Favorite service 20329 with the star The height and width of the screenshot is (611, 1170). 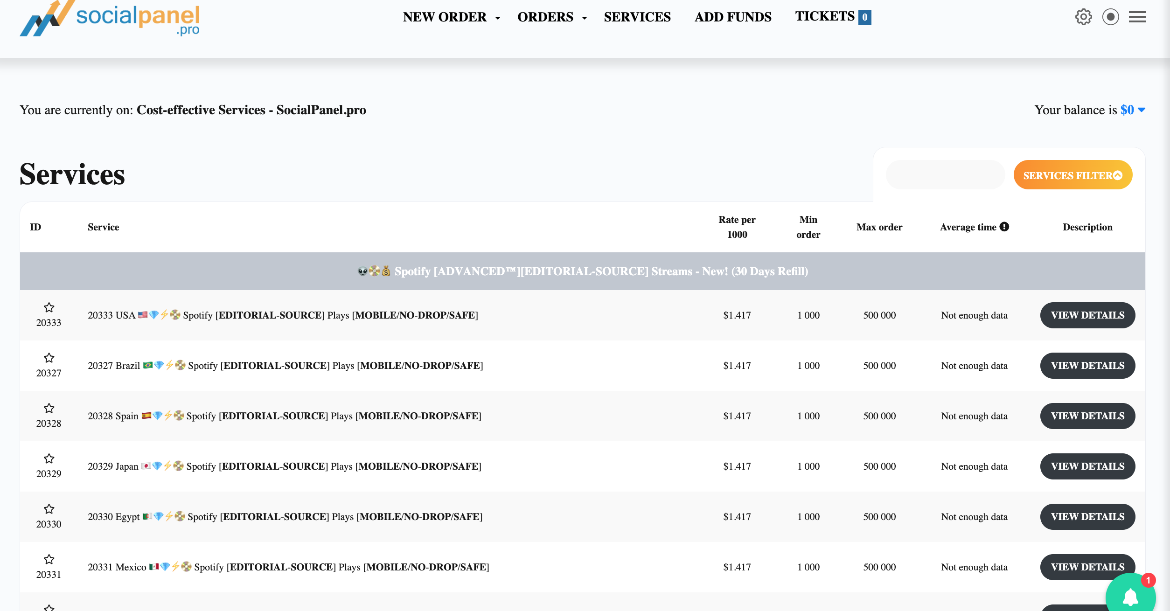coord(49,458)
